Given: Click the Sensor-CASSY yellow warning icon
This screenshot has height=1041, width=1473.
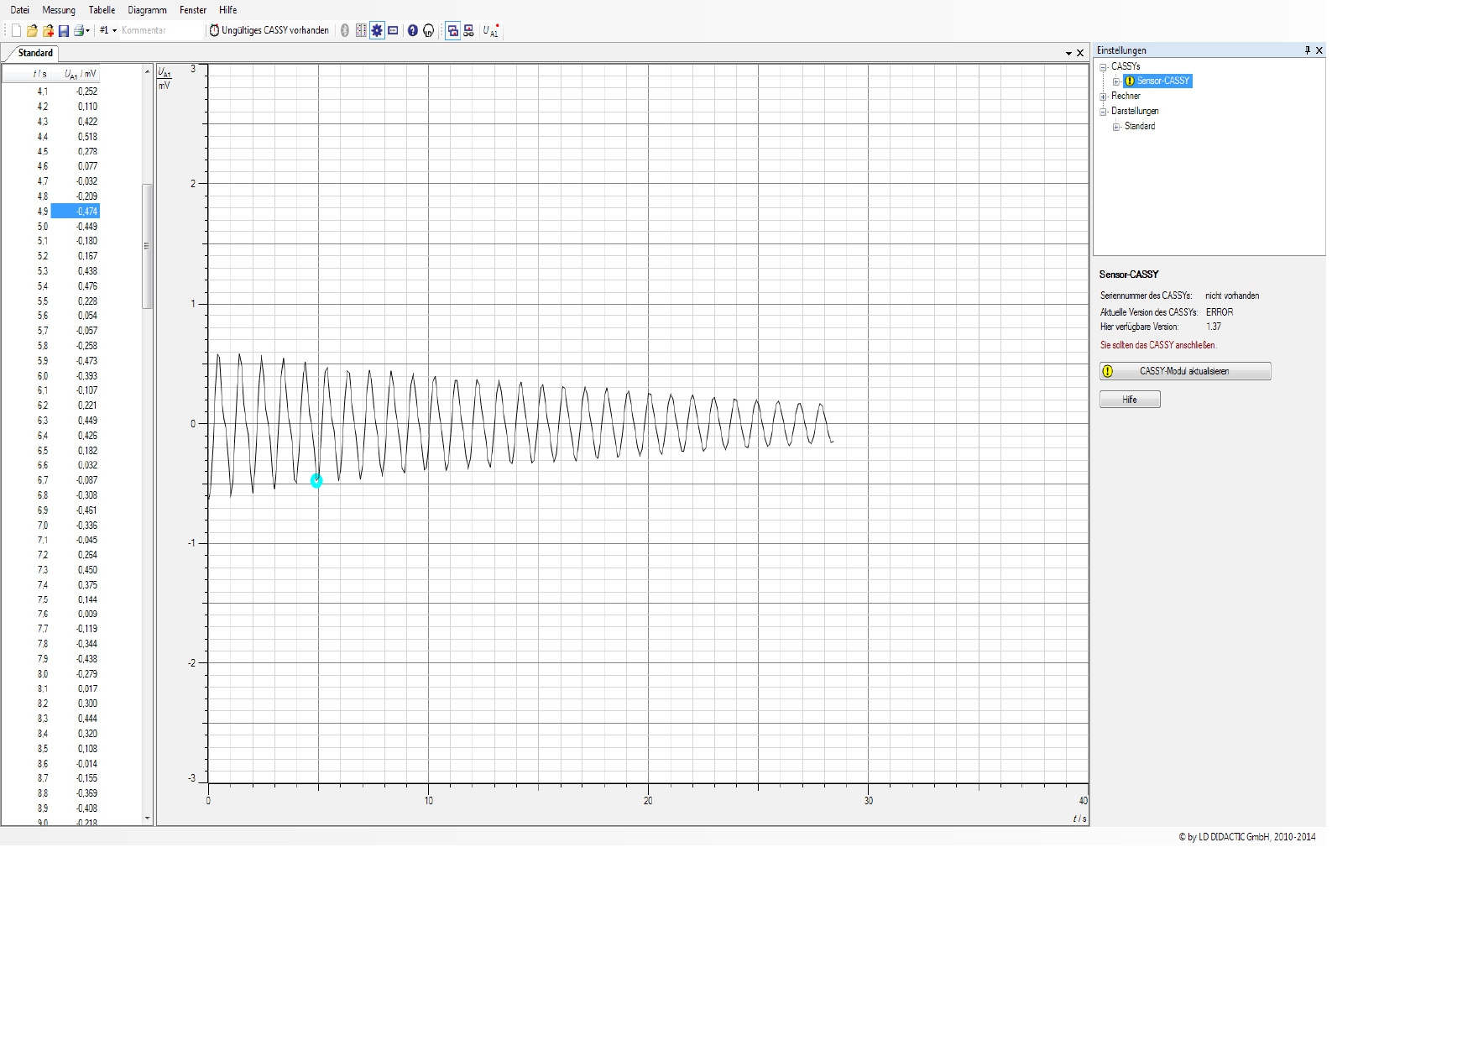Looking at the screenshot, I should click(1130, 81).
